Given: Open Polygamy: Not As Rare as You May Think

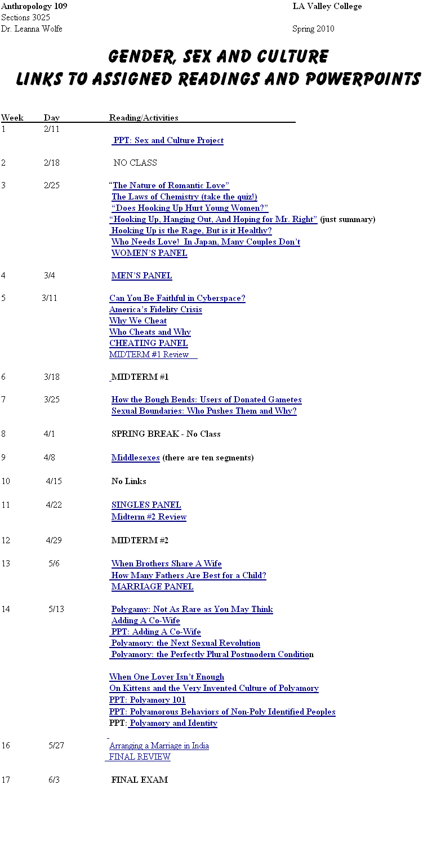Looking at the screenshot, I should [192, 609].
